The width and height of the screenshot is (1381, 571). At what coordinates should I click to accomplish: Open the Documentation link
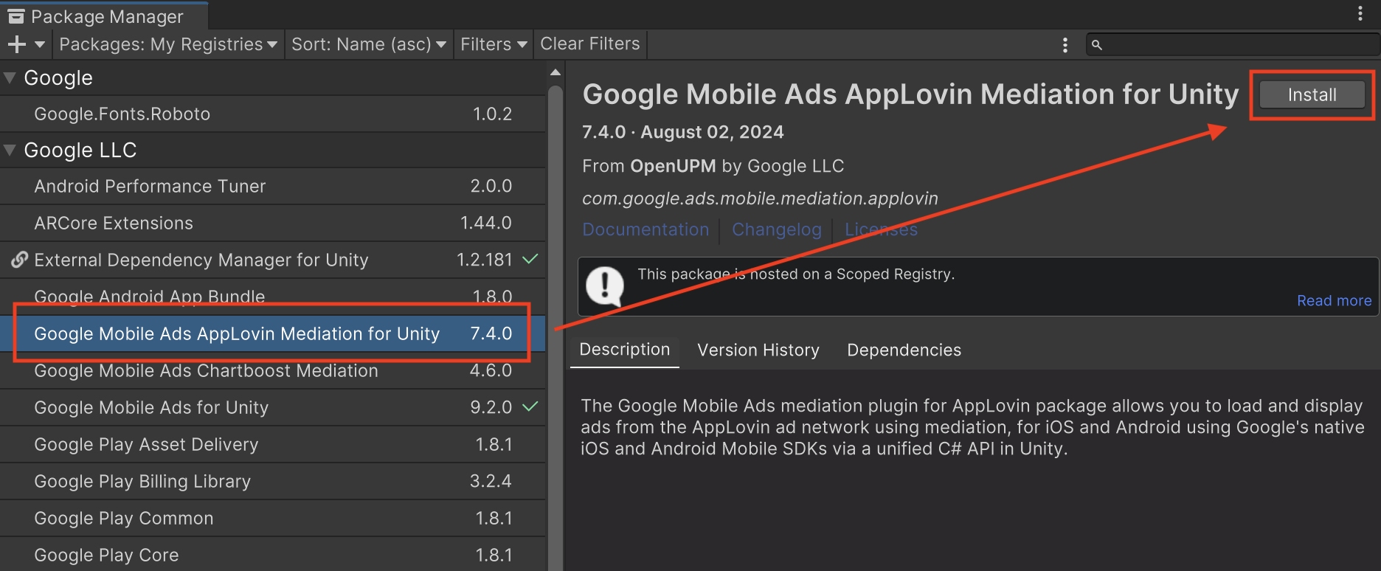(x=645, y=229)
